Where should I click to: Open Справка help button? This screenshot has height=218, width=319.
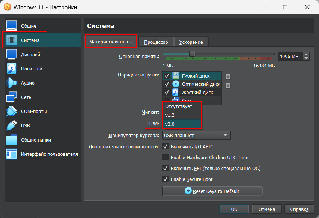point(299,209)
